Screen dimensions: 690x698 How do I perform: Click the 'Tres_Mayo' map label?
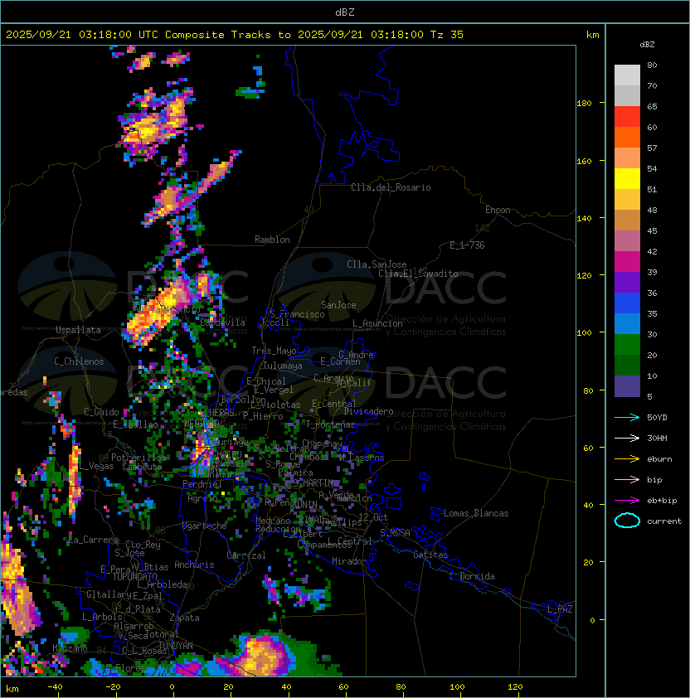coord(274,351)
